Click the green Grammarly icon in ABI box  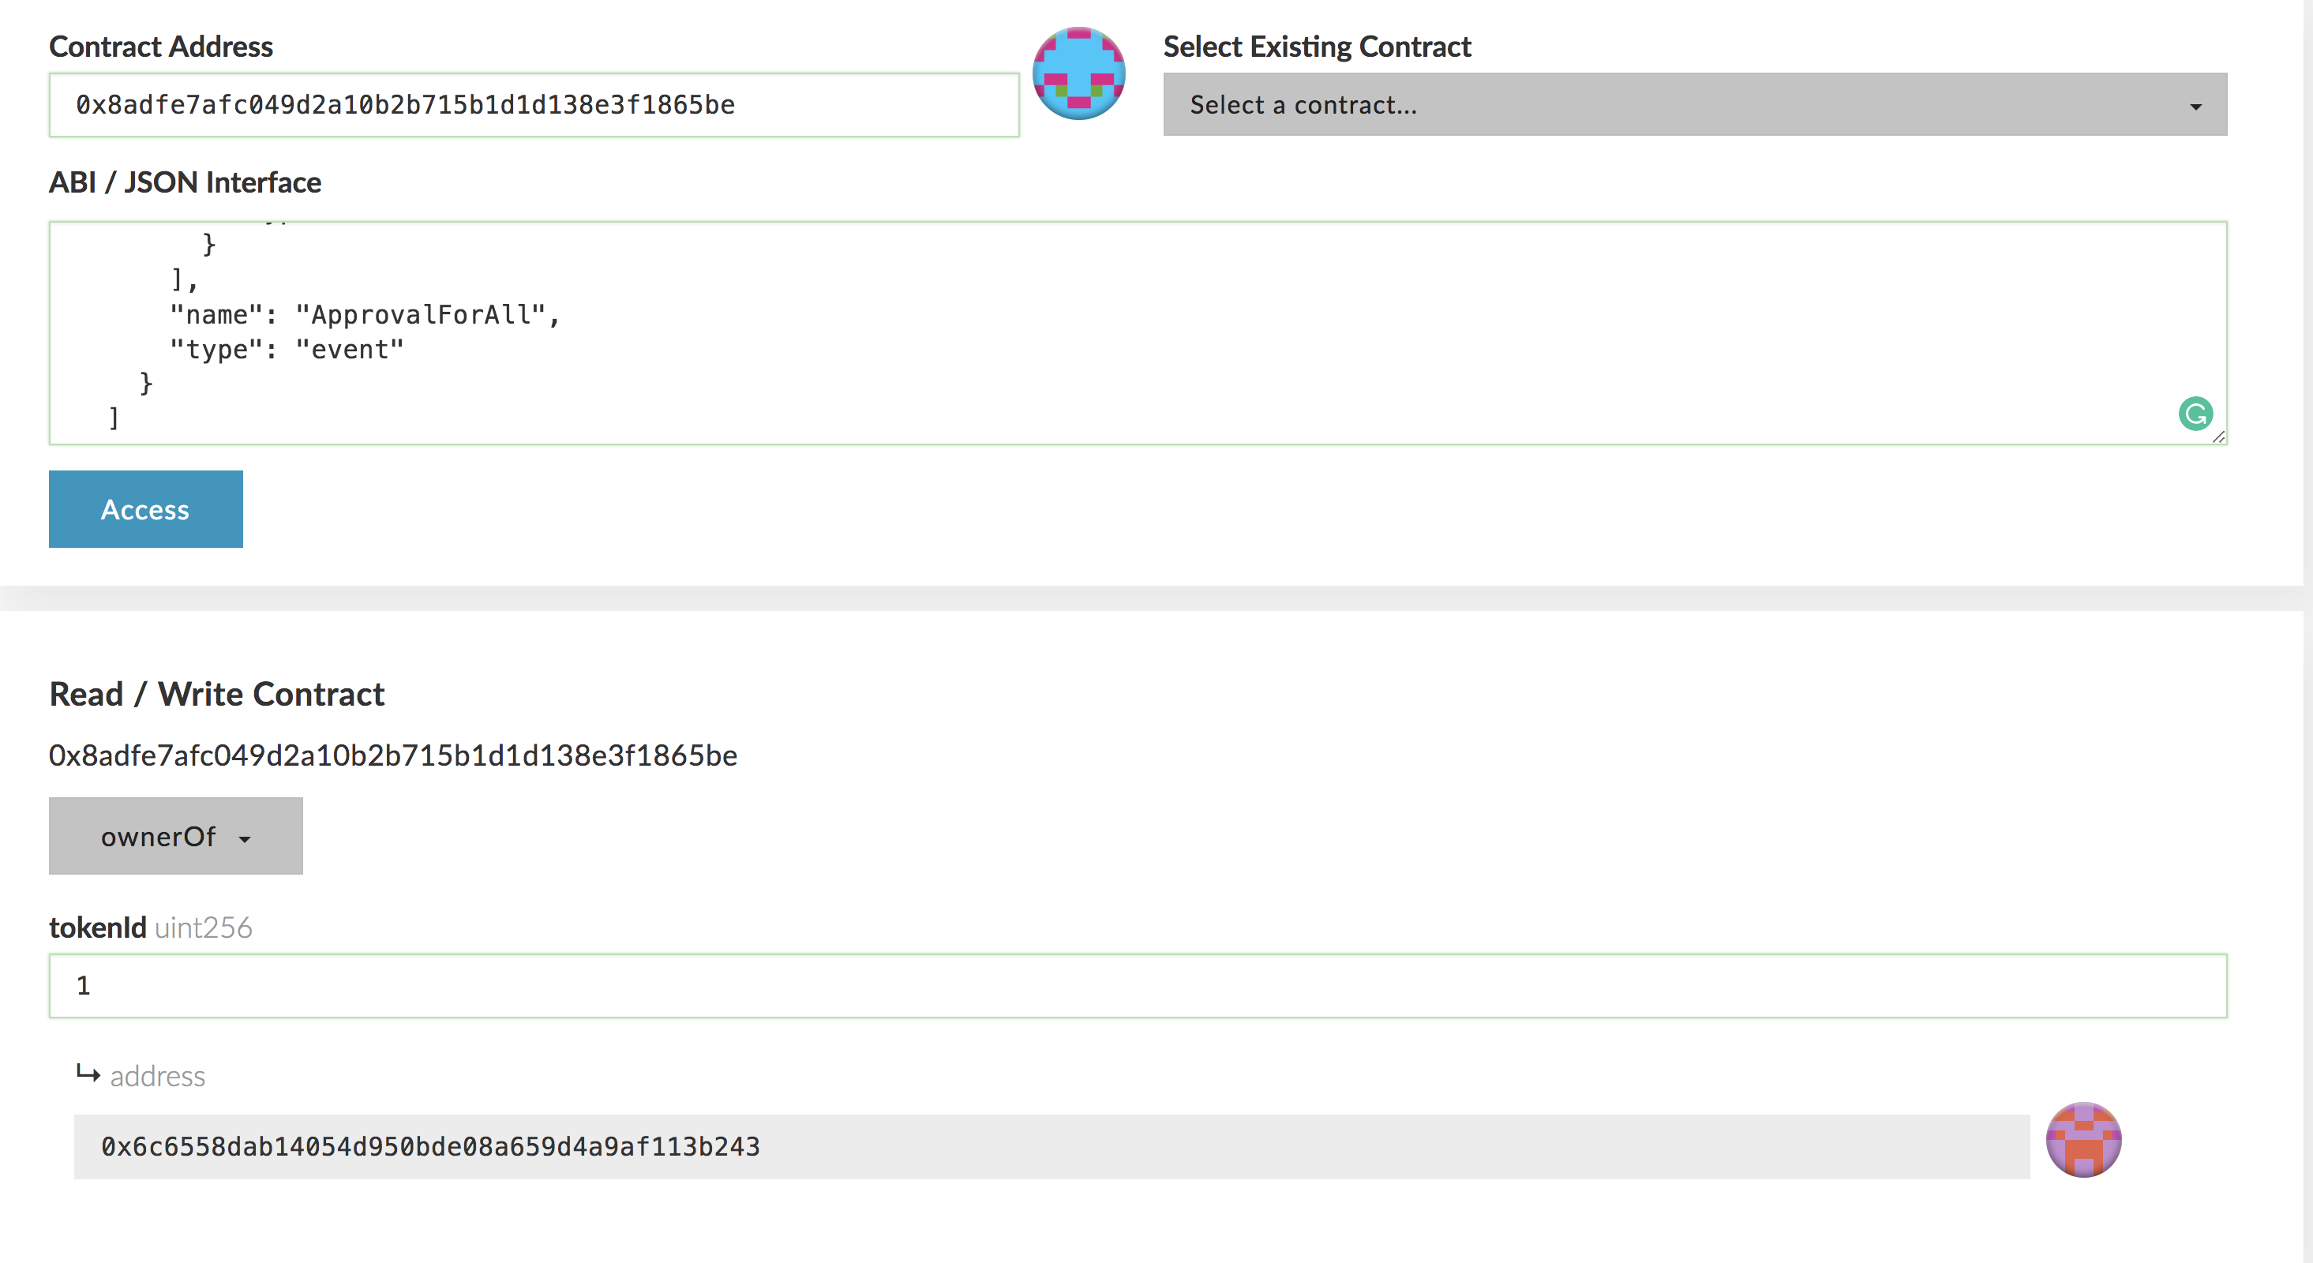coord(2195,414)
